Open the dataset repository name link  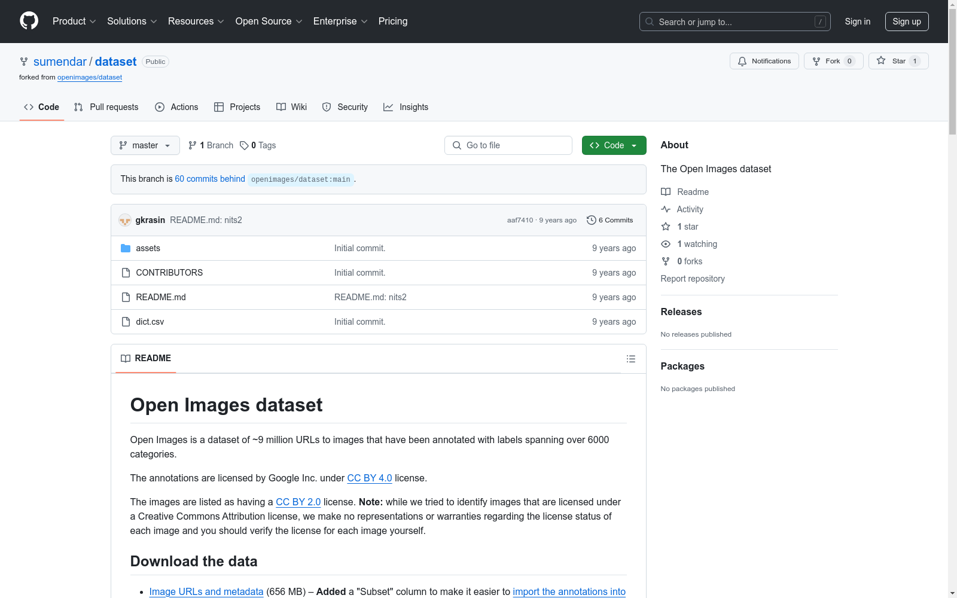coord(115,62)
